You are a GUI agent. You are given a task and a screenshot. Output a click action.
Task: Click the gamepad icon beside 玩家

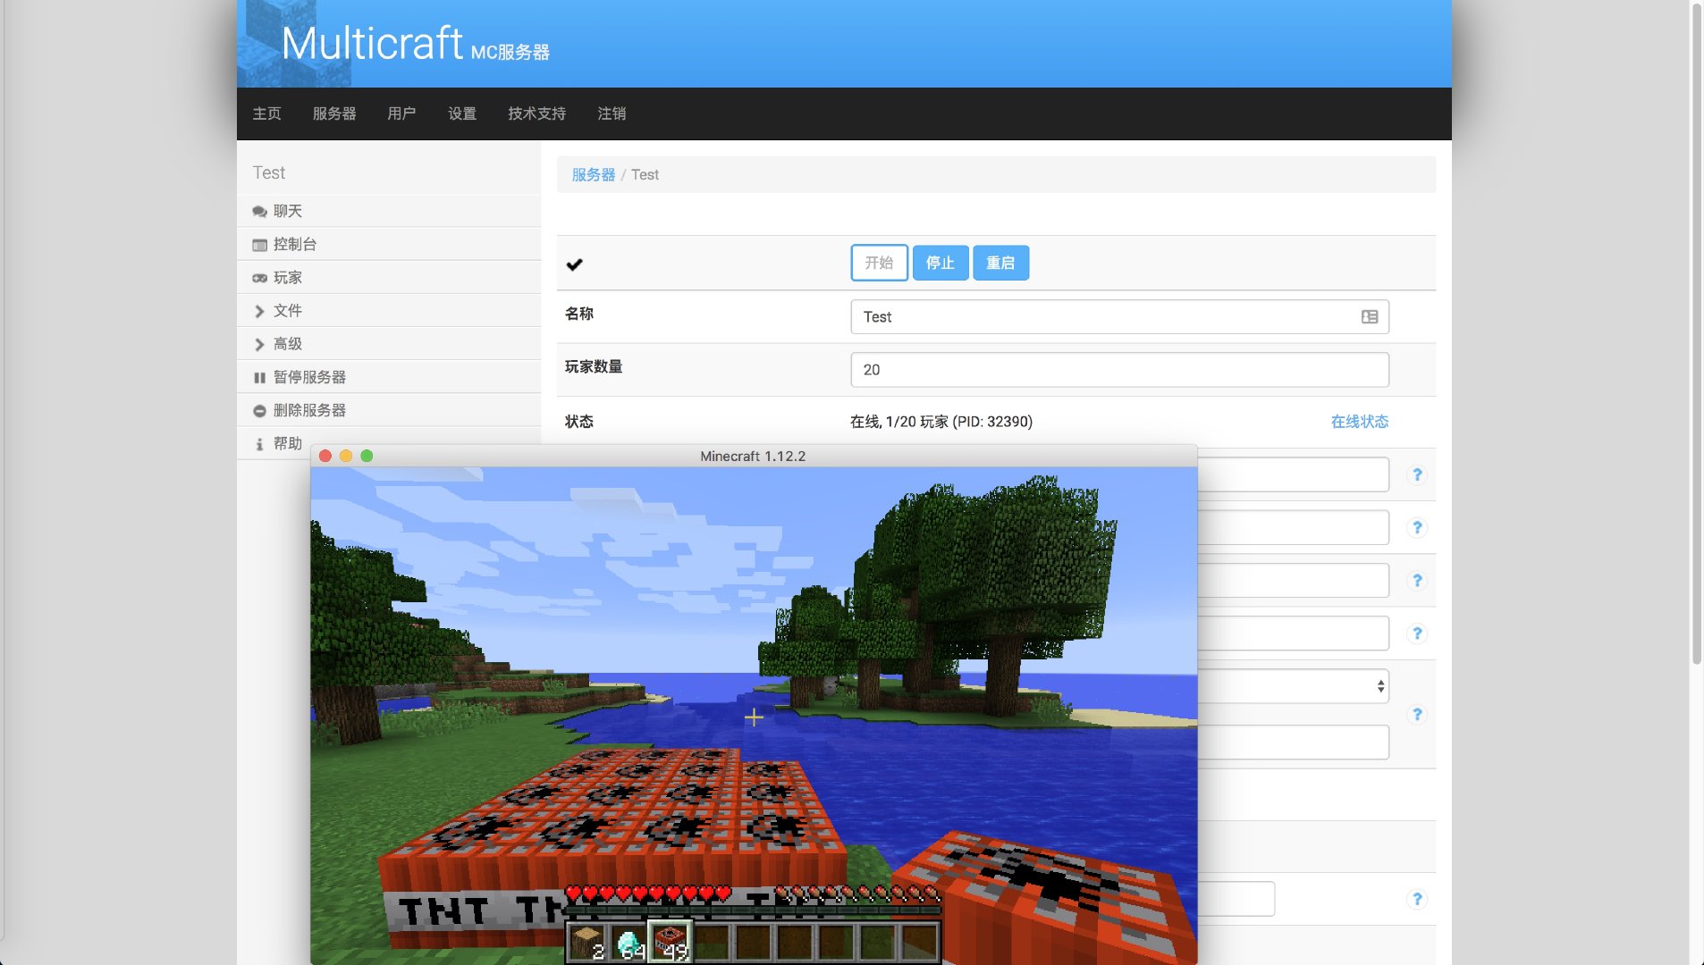(x=259, y=278)
